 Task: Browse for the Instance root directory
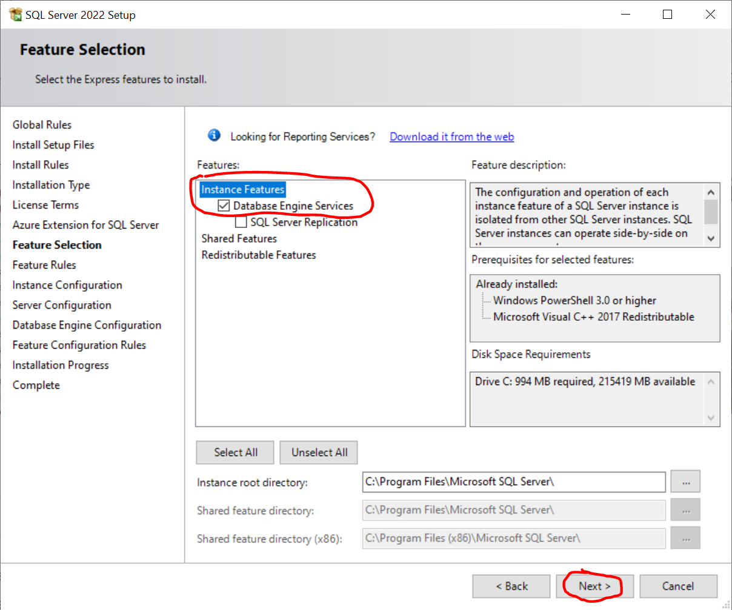coord(685,482)
